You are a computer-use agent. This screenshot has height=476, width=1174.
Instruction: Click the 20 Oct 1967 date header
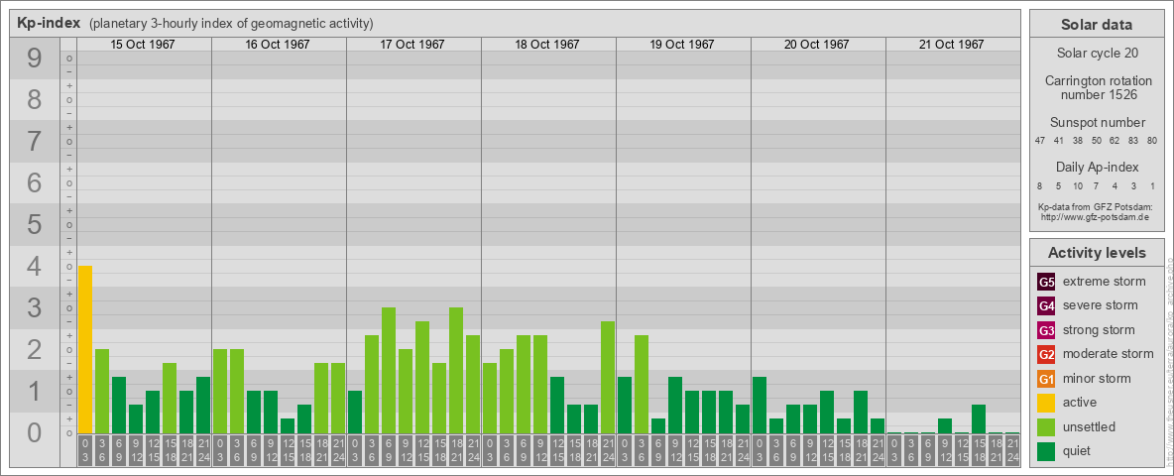817,45
